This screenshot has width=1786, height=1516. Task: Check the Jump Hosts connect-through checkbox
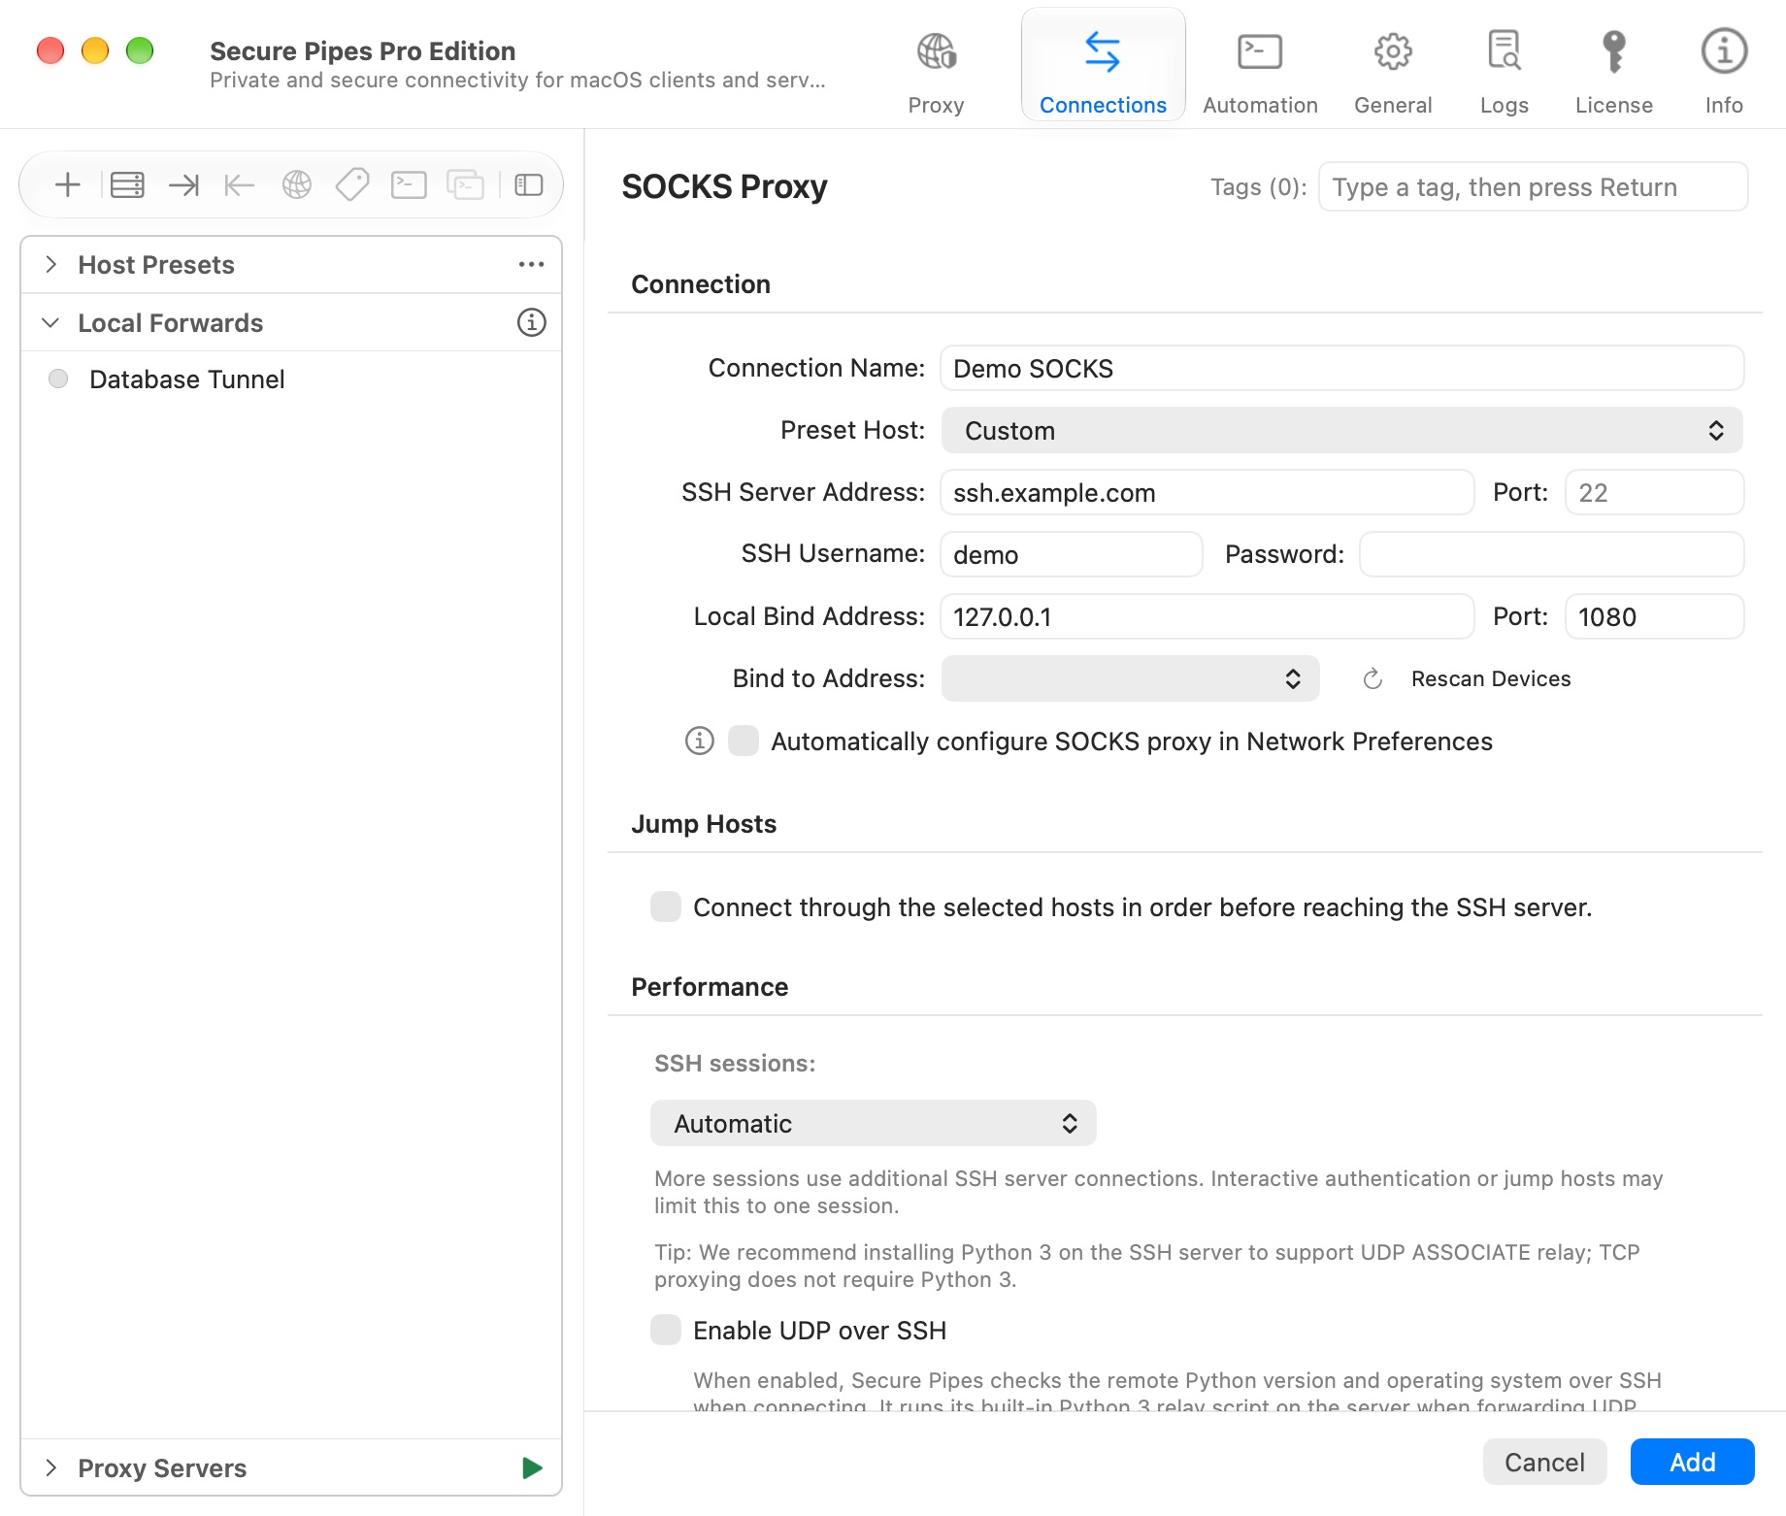(666, 906)
